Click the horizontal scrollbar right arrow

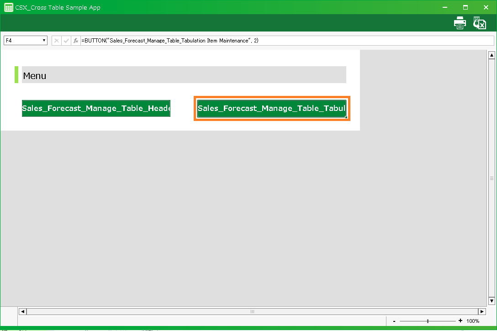[482, 311]
